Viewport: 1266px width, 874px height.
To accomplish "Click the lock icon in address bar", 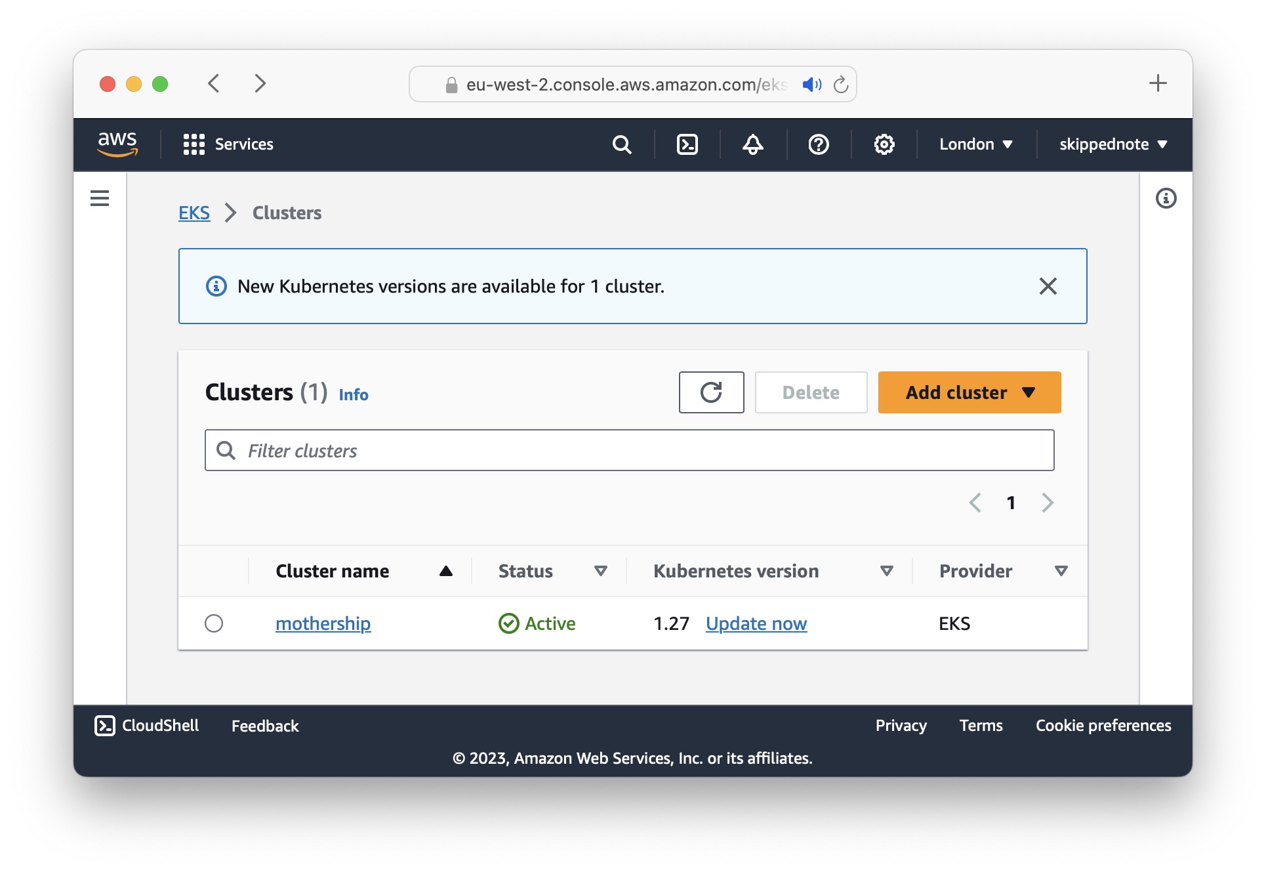I will 451,85.
